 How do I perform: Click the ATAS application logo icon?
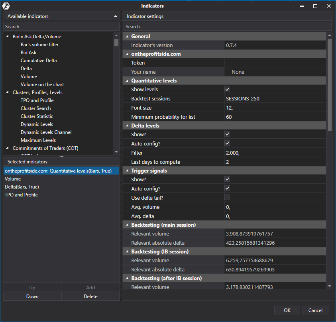coord(6,6)
